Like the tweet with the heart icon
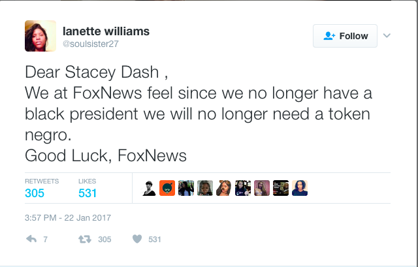Screen dimensions: 418x267 tap(137, 240)
